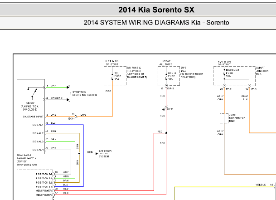This screenshot has width=276, height=200.
Task: Select the "GRN" label on the pin 1 wire
Action: click(x=53, y=86)
